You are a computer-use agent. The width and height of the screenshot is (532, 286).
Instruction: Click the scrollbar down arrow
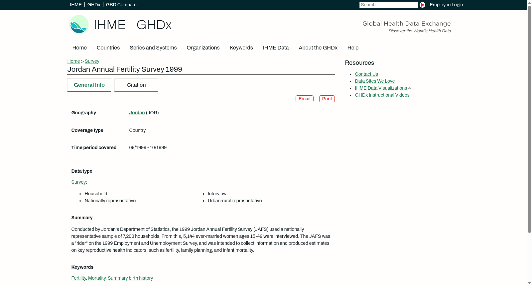tap(529, 283)
